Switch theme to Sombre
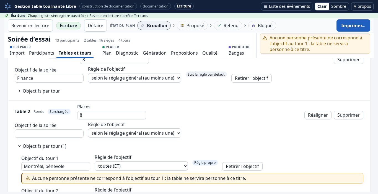This screenshot has height=194, width=378. [x=339, y=6]
